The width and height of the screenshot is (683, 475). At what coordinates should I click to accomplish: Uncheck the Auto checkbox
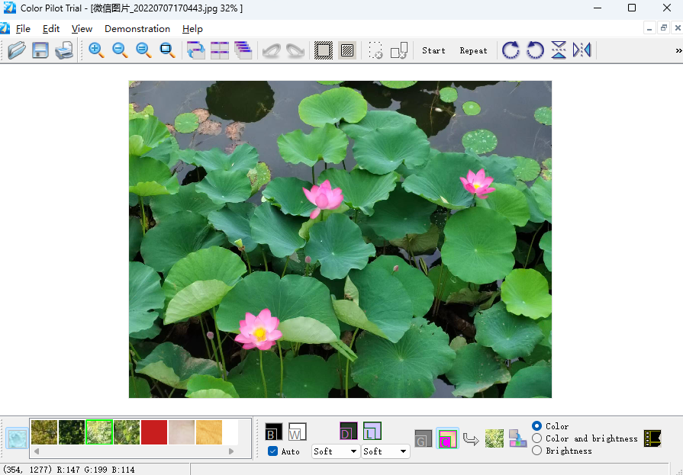point(272,451)
